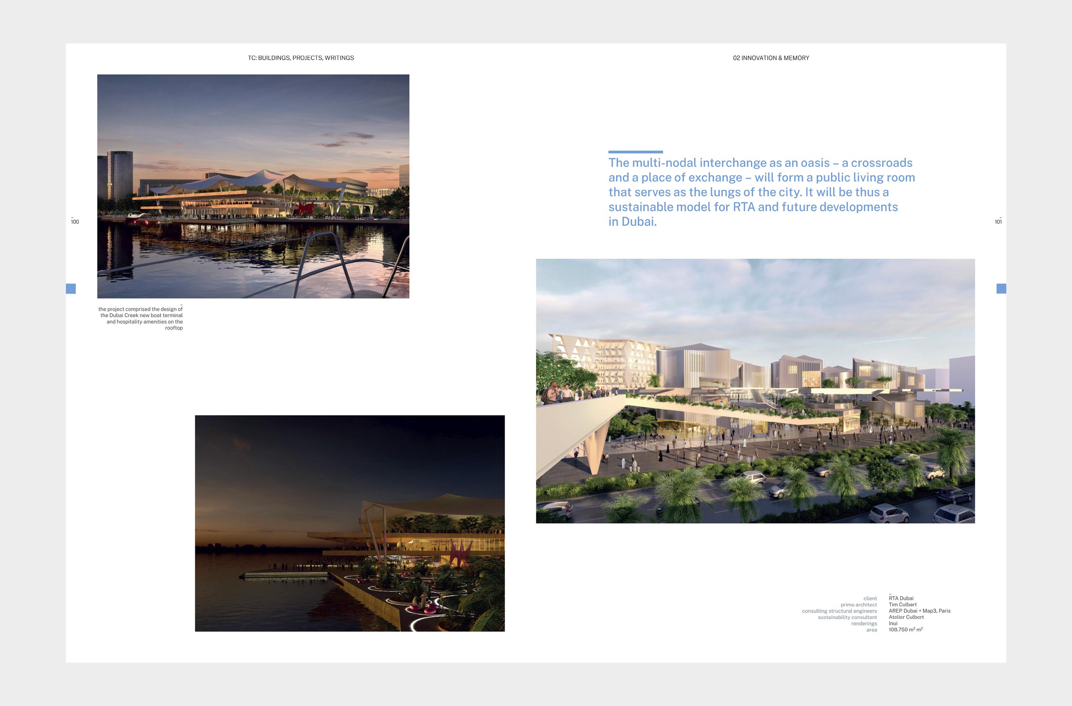Click the 'TC: BUILDINGS, PROJECTS, WRITINGS' header
The width and height of the screenshot is (1072, 706).
pos(300,58)
